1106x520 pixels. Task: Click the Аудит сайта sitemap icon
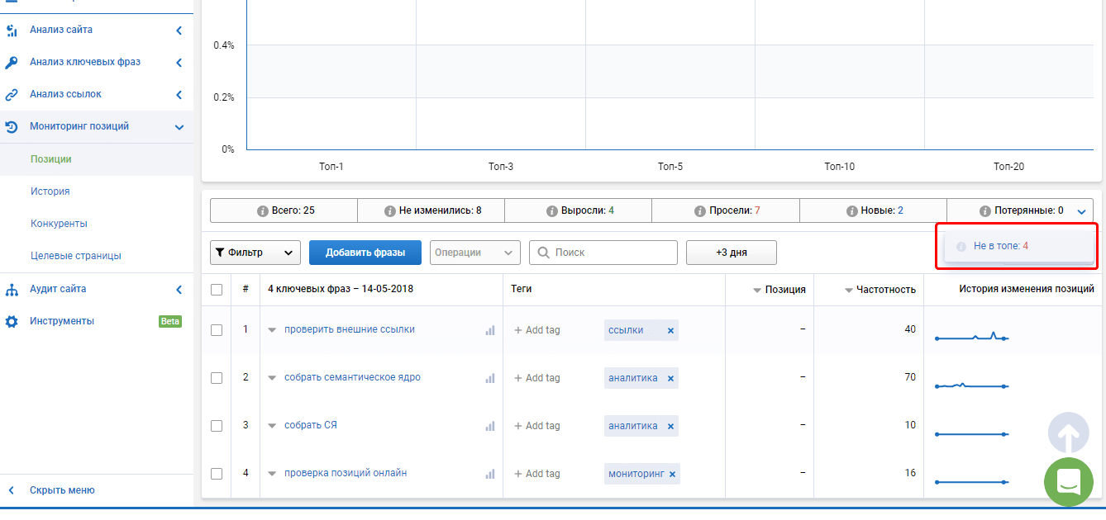tap(12, 290)
